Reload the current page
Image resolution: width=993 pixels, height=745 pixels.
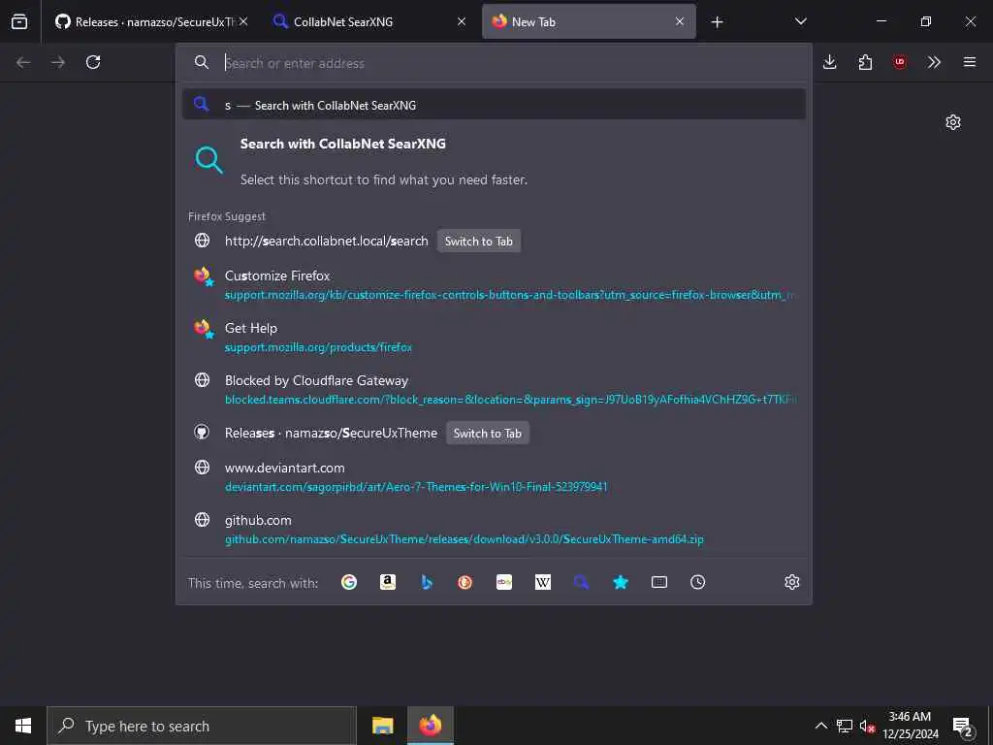point(93,62)
